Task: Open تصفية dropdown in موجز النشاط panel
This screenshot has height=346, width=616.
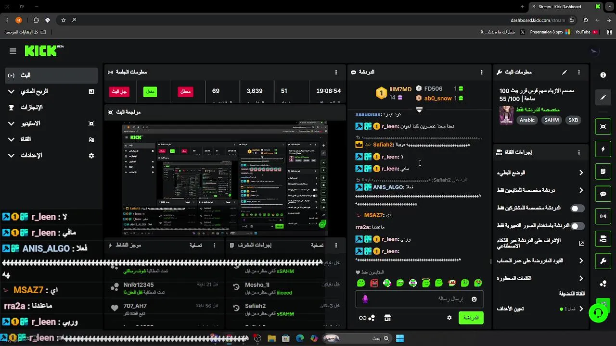Action: click(x=195, y=245)
